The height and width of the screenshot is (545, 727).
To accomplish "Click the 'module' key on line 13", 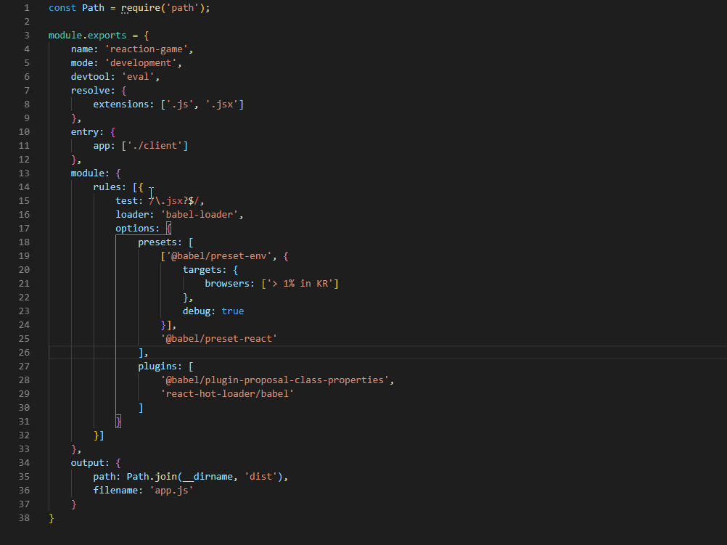I will tap(87, 173).
